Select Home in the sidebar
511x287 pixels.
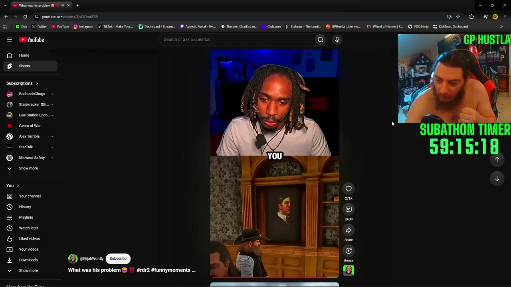click(x=30, y=55)
